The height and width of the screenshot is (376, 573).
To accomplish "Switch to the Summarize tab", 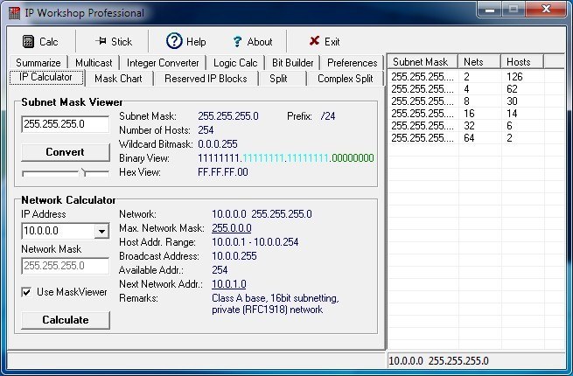I will click(x=38, y=63).
